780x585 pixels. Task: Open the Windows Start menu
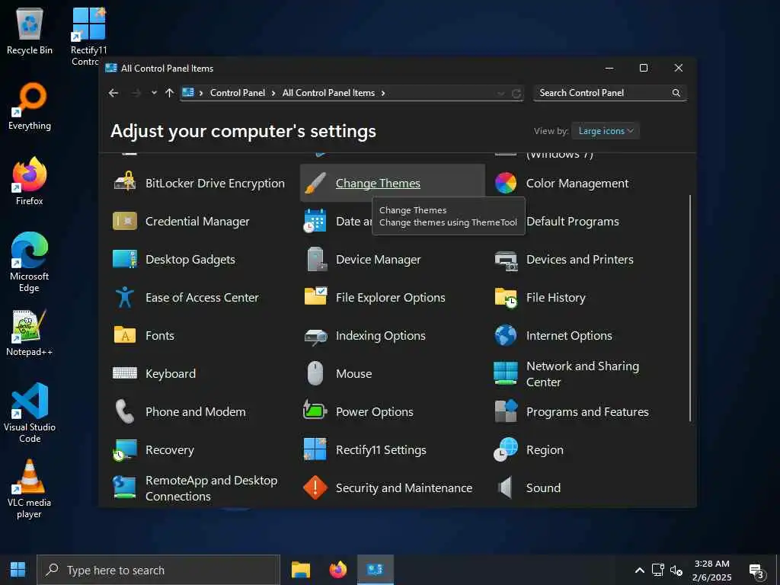click(18, 570)
